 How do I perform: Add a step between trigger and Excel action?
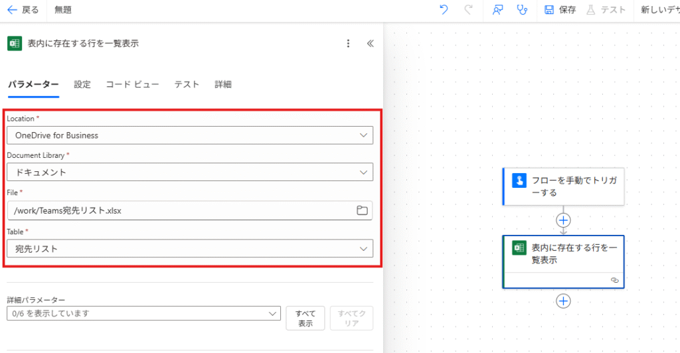[x=563, y=220]
